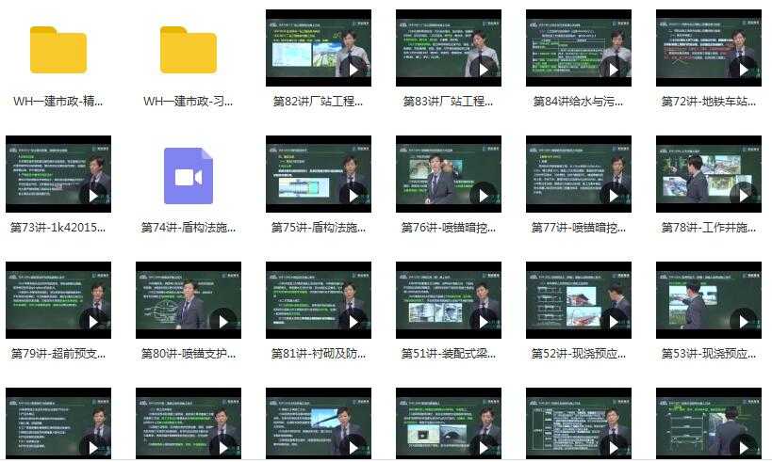Select the 第80讲-喷锚支护 video thumbnail
772x462 pixels.
point(189,300)
